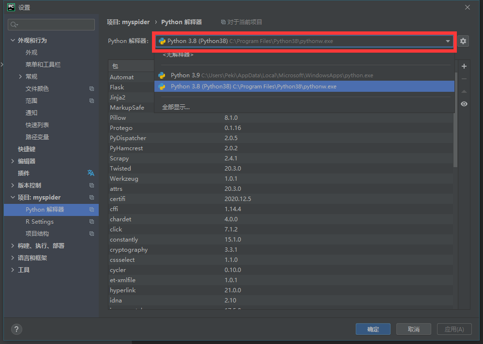Expand the 版本控制 section
This screenshot has width=483, height=344.
tap(13, 185)
